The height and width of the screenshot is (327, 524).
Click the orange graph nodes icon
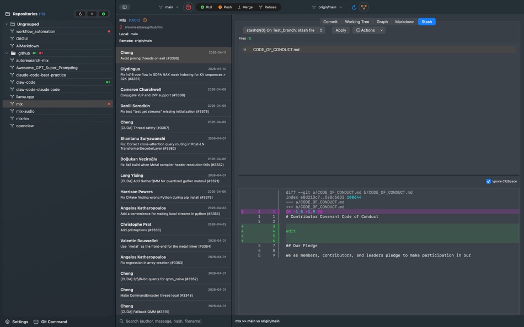pyautogui.click(x=363, y=7)
